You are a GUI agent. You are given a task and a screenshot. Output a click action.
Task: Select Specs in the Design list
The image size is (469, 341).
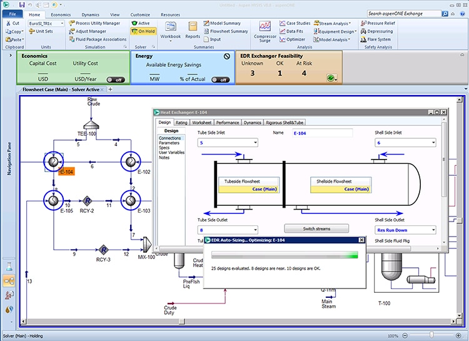coord(164,148)
